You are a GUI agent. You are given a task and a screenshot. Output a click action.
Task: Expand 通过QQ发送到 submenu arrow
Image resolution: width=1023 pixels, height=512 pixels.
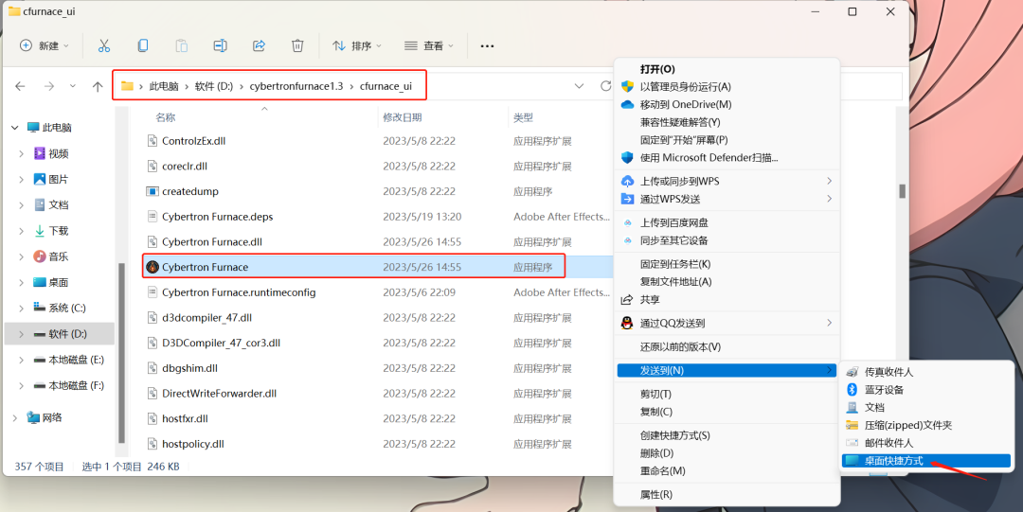click(x=829, y=323)
